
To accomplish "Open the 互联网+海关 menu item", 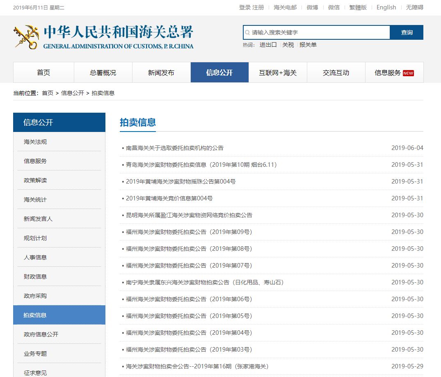I will [x=278, y=72].
